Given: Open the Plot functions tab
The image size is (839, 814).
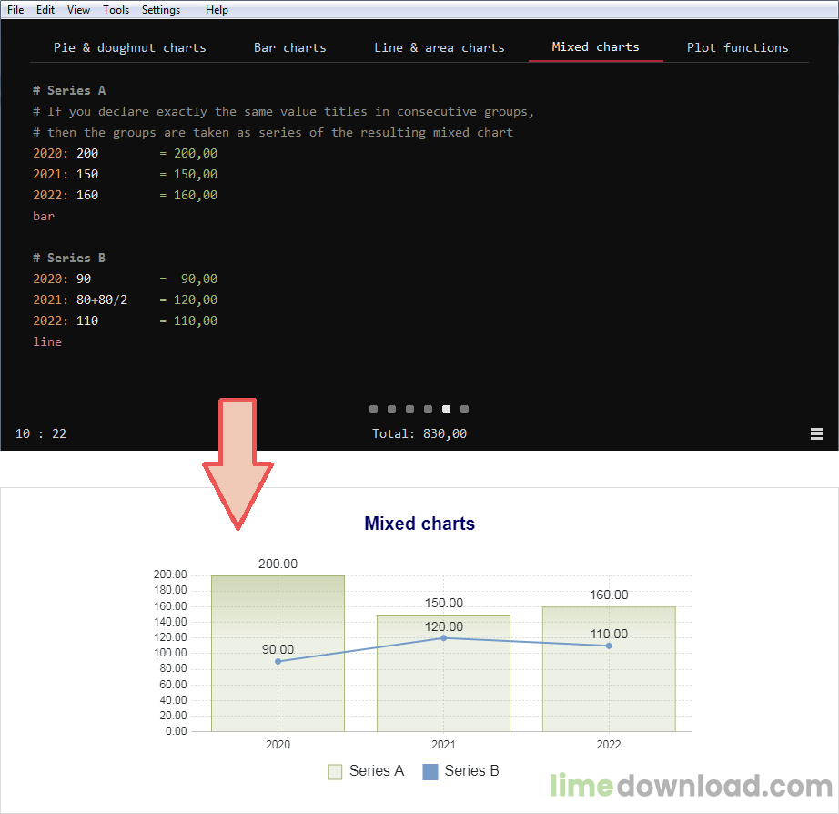Looking at the screenshot, I should point(737,47).
